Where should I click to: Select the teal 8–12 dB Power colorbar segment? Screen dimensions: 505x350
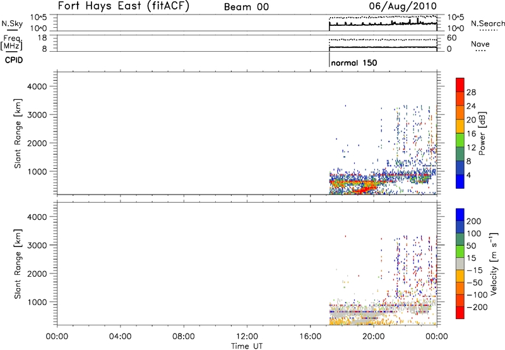click(460, 154)
